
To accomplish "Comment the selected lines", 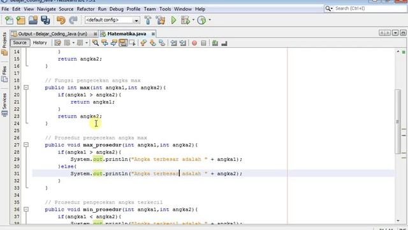I will point(215,43).
